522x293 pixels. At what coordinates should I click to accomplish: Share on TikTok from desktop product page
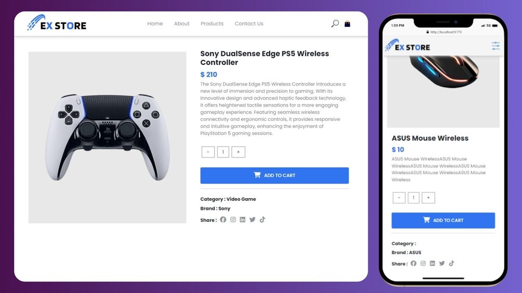pyautogui.click(x=263, y=219)
